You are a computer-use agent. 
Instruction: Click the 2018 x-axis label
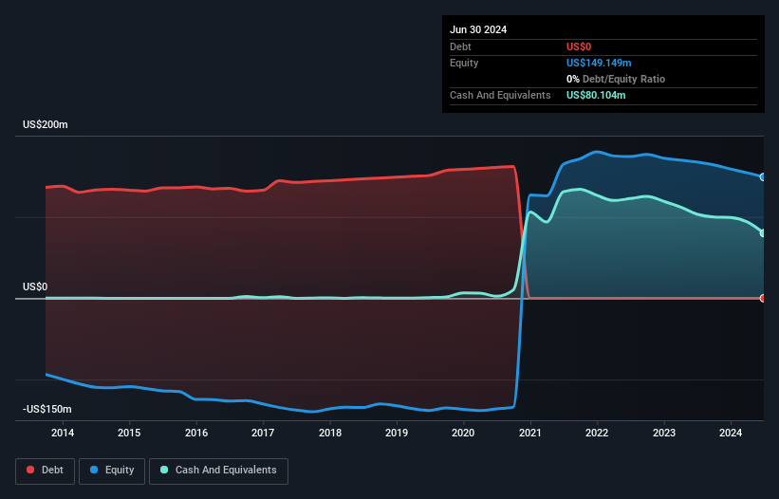[330, 433]
